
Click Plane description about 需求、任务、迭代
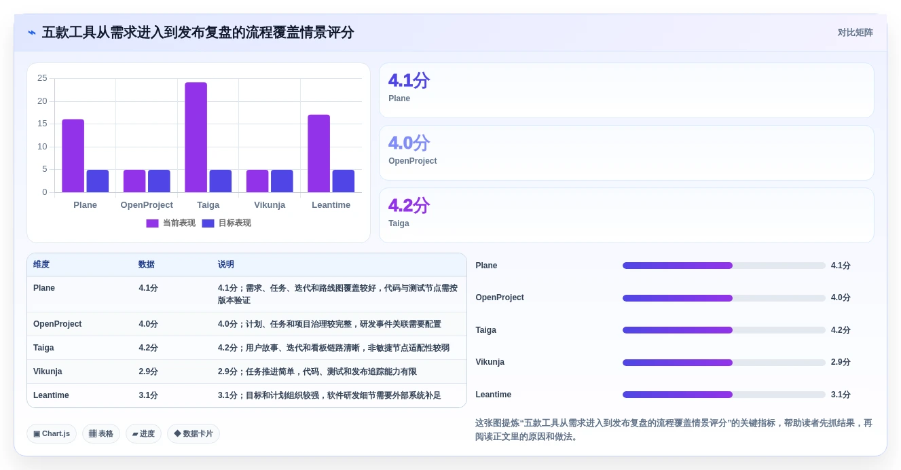click(338, 294)
